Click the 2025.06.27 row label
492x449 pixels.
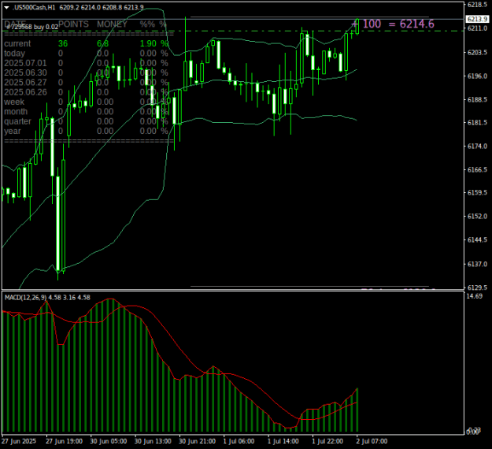[25, 83]
